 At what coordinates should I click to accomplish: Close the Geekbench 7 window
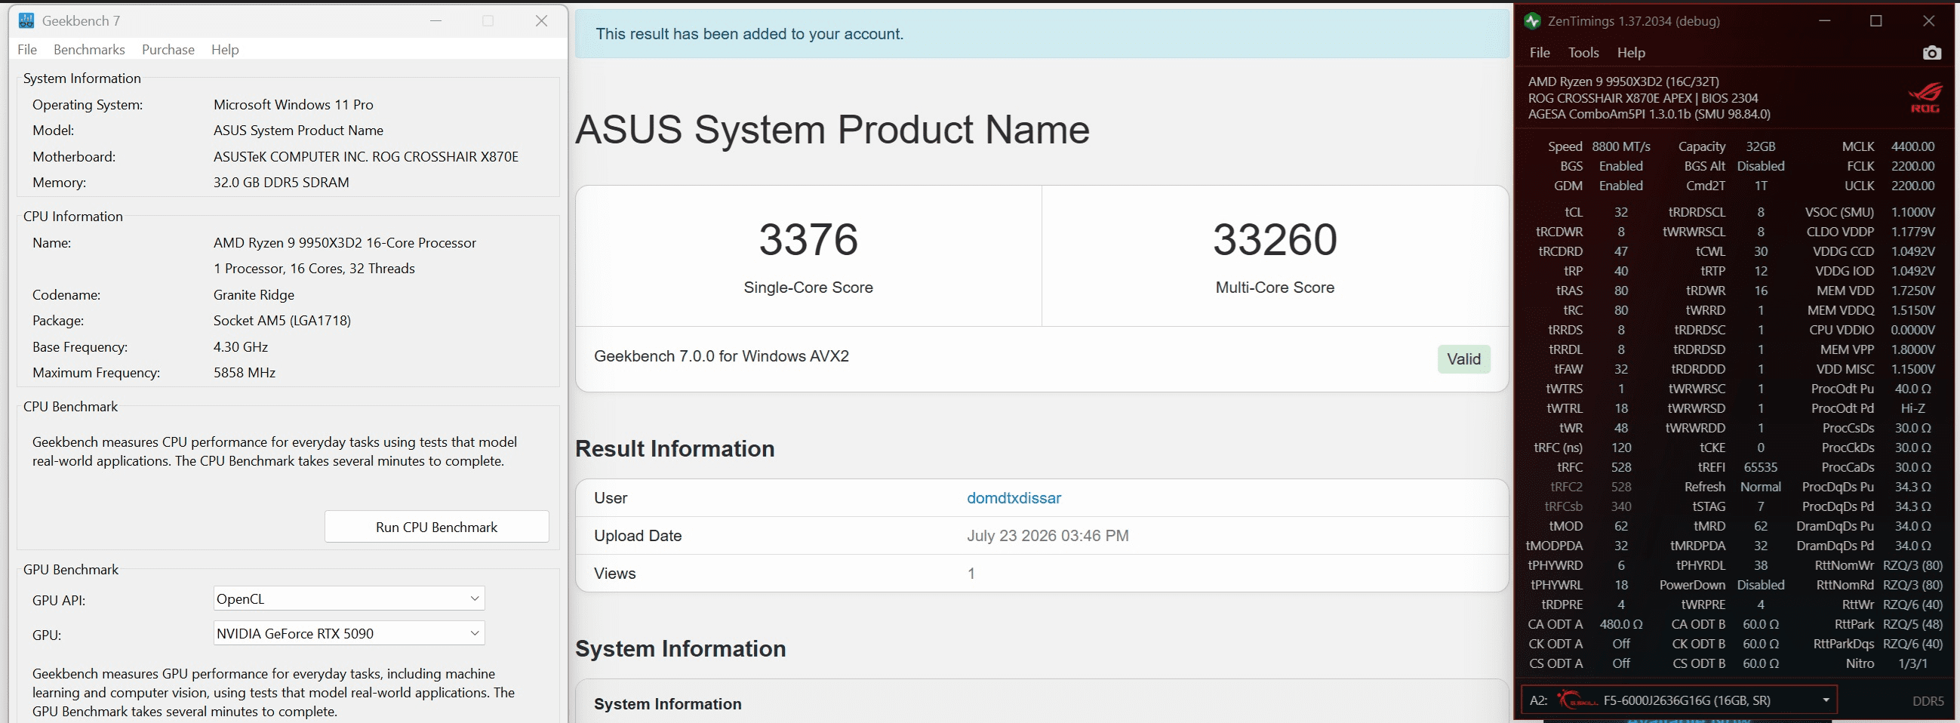pyautogui.click(x=542, y=20)
